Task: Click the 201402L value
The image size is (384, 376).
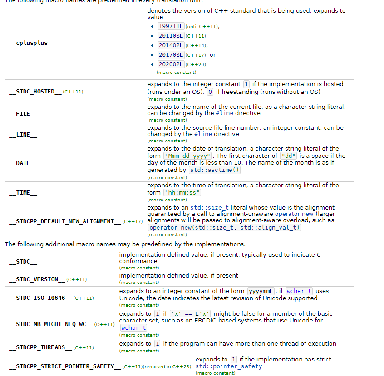Action: click(171, 45)
